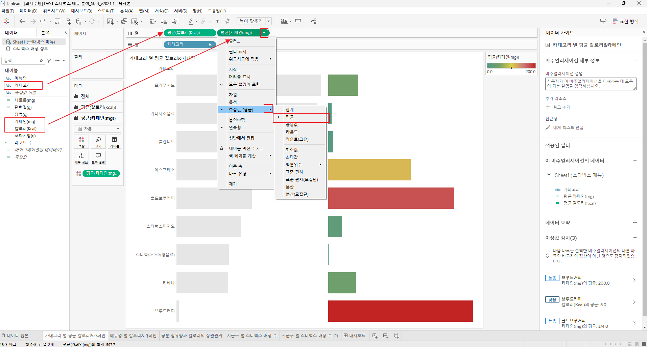Open the 평균(카페인(mg)) pill dropdown arrow

tap(264, 33)
